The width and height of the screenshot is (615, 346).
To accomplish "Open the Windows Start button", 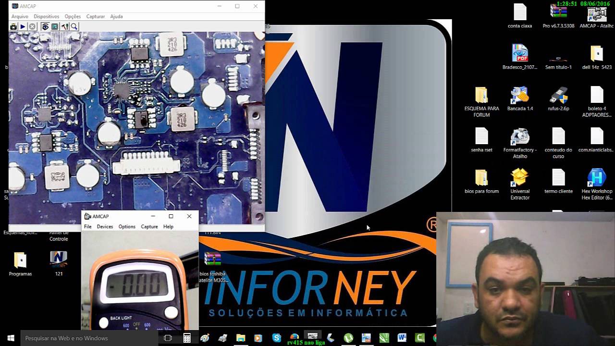I will point(11,338).
